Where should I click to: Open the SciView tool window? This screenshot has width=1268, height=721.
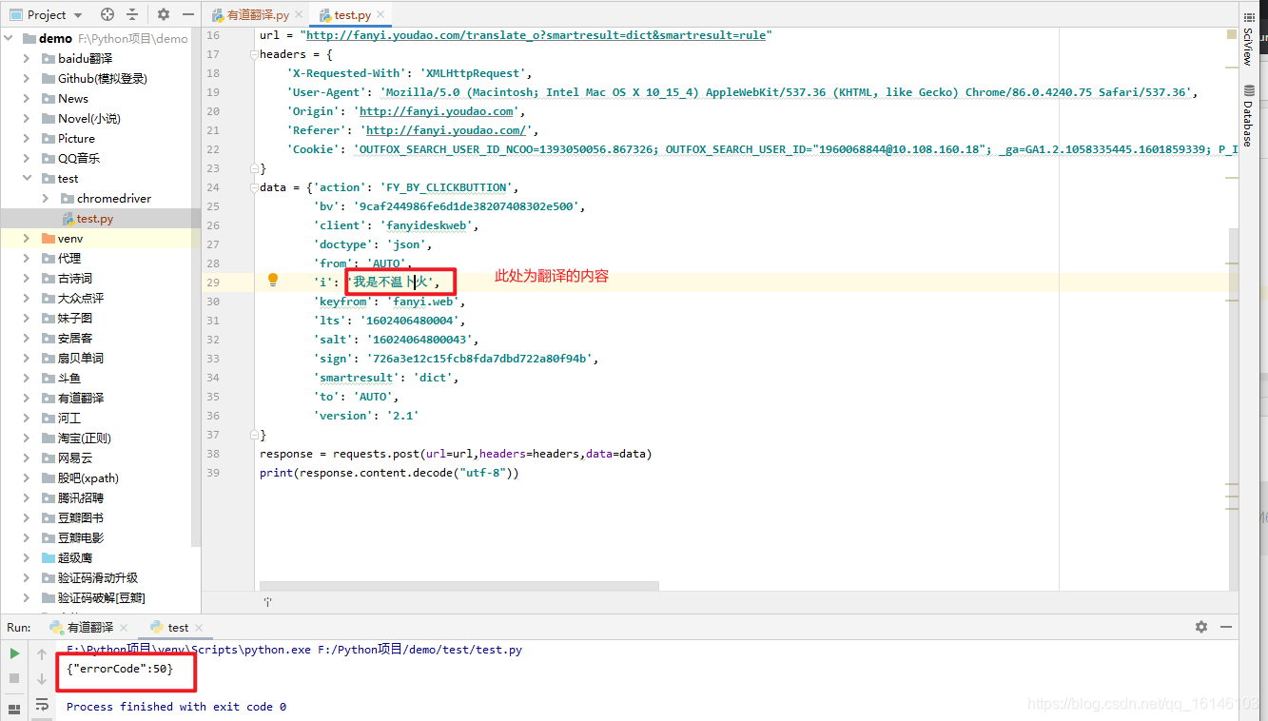[1248, 40]
